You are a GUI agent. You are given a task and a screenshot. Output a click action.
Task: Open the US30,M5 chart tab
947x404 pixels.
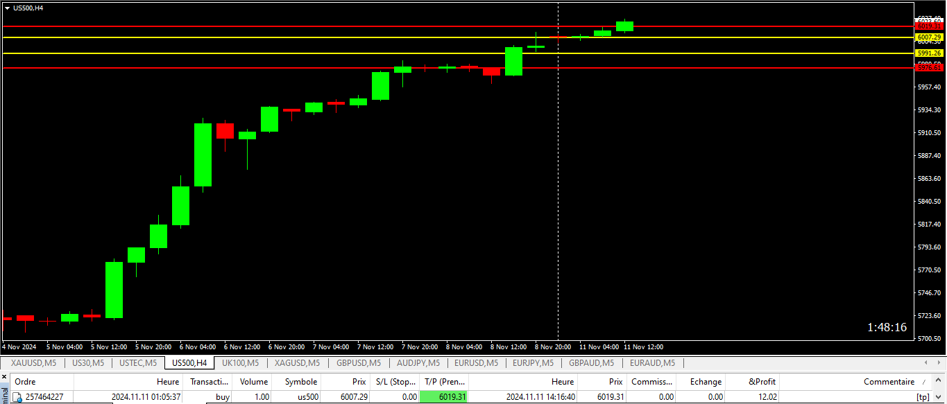tap(88, 362)
